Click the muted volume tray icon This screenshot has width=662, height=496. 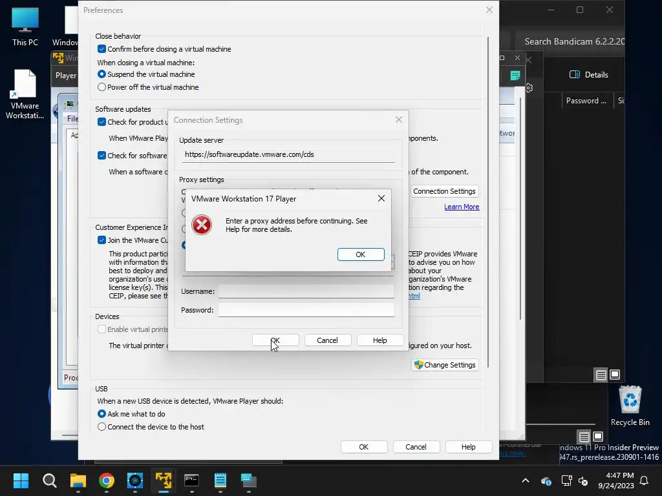pos(584,480)
